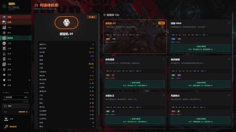Viewport: 236px width, 132px height.
Task: Click the orange wrench test-unlock icon
Action: tap(6, 126)
